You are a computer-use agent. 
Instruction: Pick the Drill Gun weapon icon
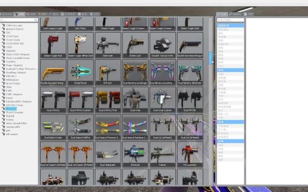point(108,73)
